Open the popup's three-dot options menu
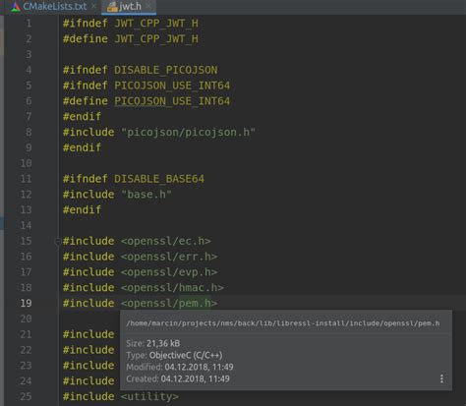 point(441,378)
